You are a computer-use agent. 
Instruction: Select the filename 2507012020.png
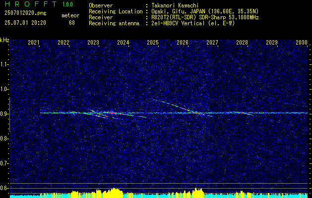point(25,13)
